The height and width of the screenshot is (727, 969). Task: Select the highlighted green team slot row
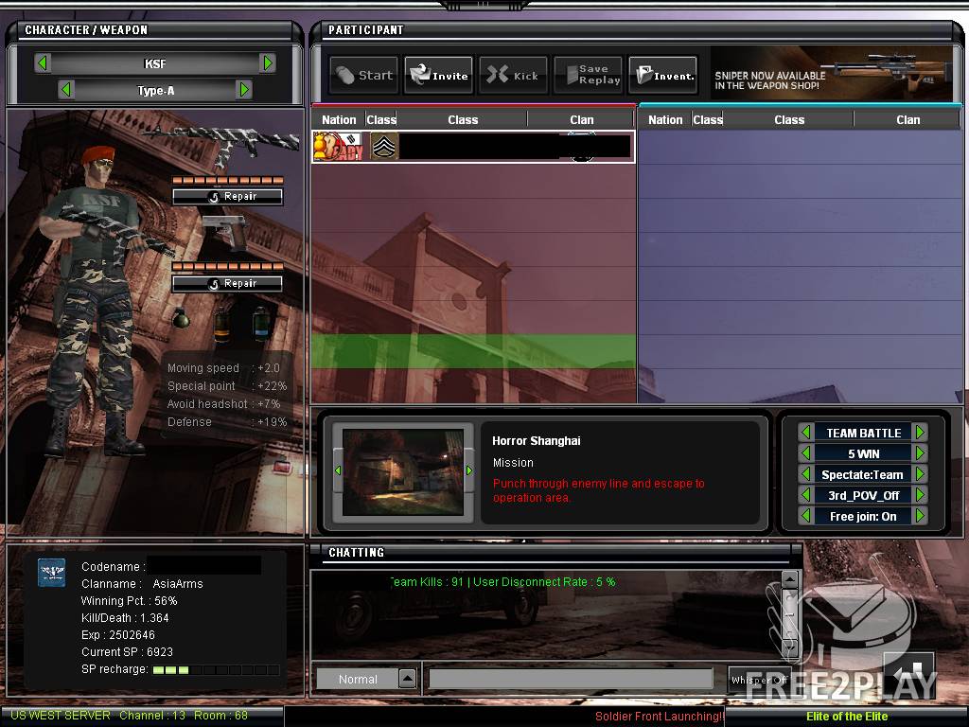473,351
